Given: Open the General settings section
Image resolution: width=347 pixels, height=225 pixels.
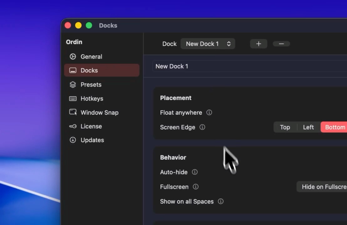Looking at the screenshot, I should click(102, 57).
